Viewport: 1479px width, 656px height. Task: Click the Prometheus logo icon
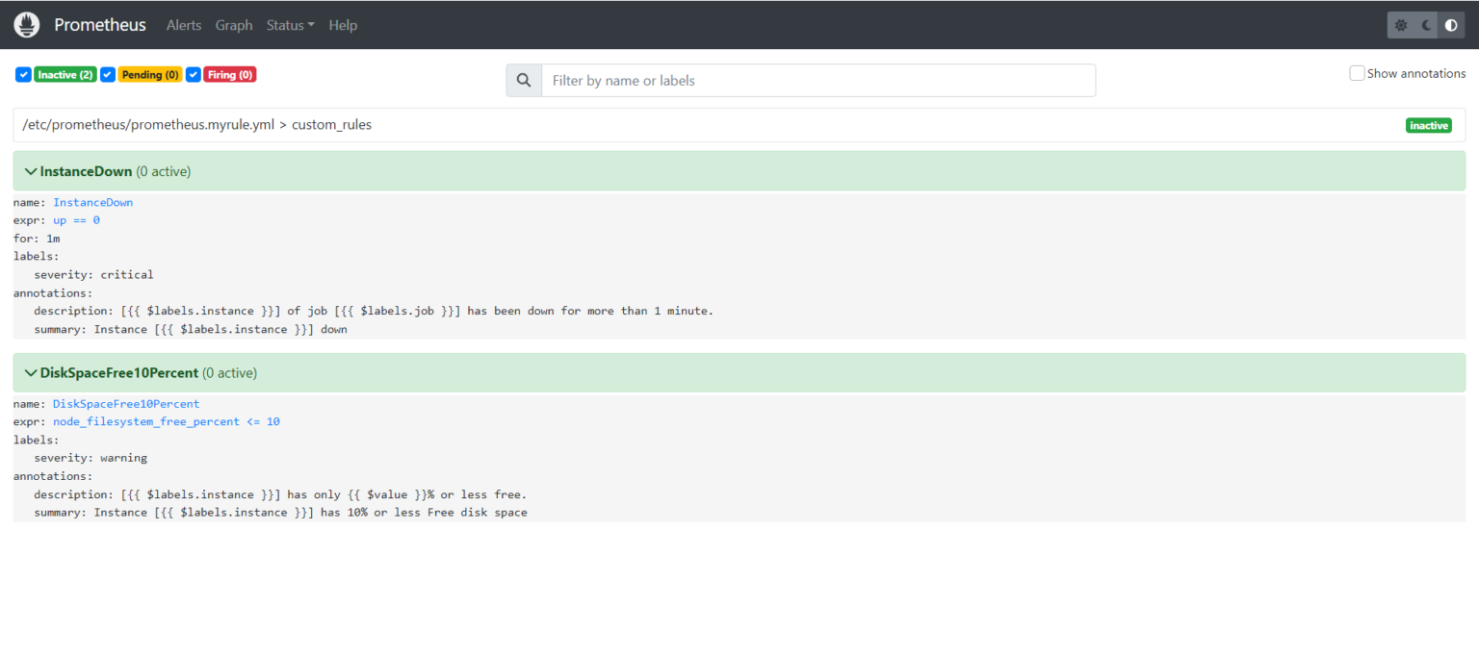pyautogui.click(x=26, y=24)
